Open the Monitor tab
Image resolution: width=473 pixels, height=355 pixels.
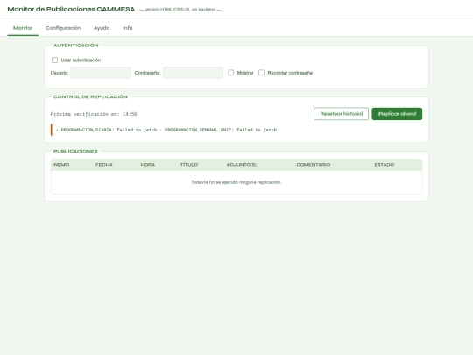[x=23, y=28]
